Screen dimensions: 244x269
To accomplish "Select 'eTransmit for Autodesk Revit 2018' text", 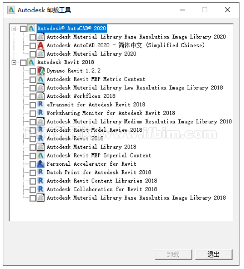I will (96, 105).
